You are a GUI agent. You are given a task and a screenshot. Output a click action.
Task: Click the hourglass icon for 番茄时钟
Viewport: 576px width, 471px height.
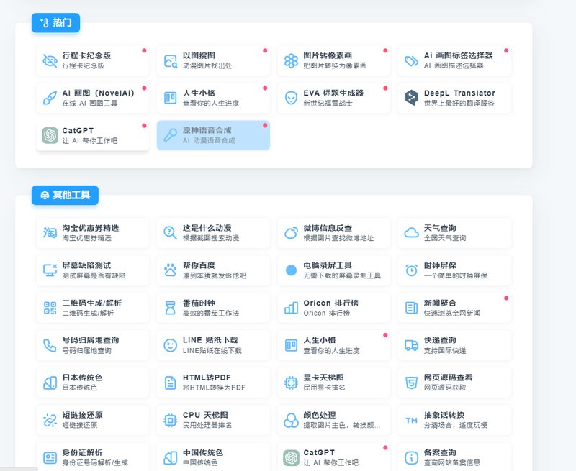pos(171,308)
